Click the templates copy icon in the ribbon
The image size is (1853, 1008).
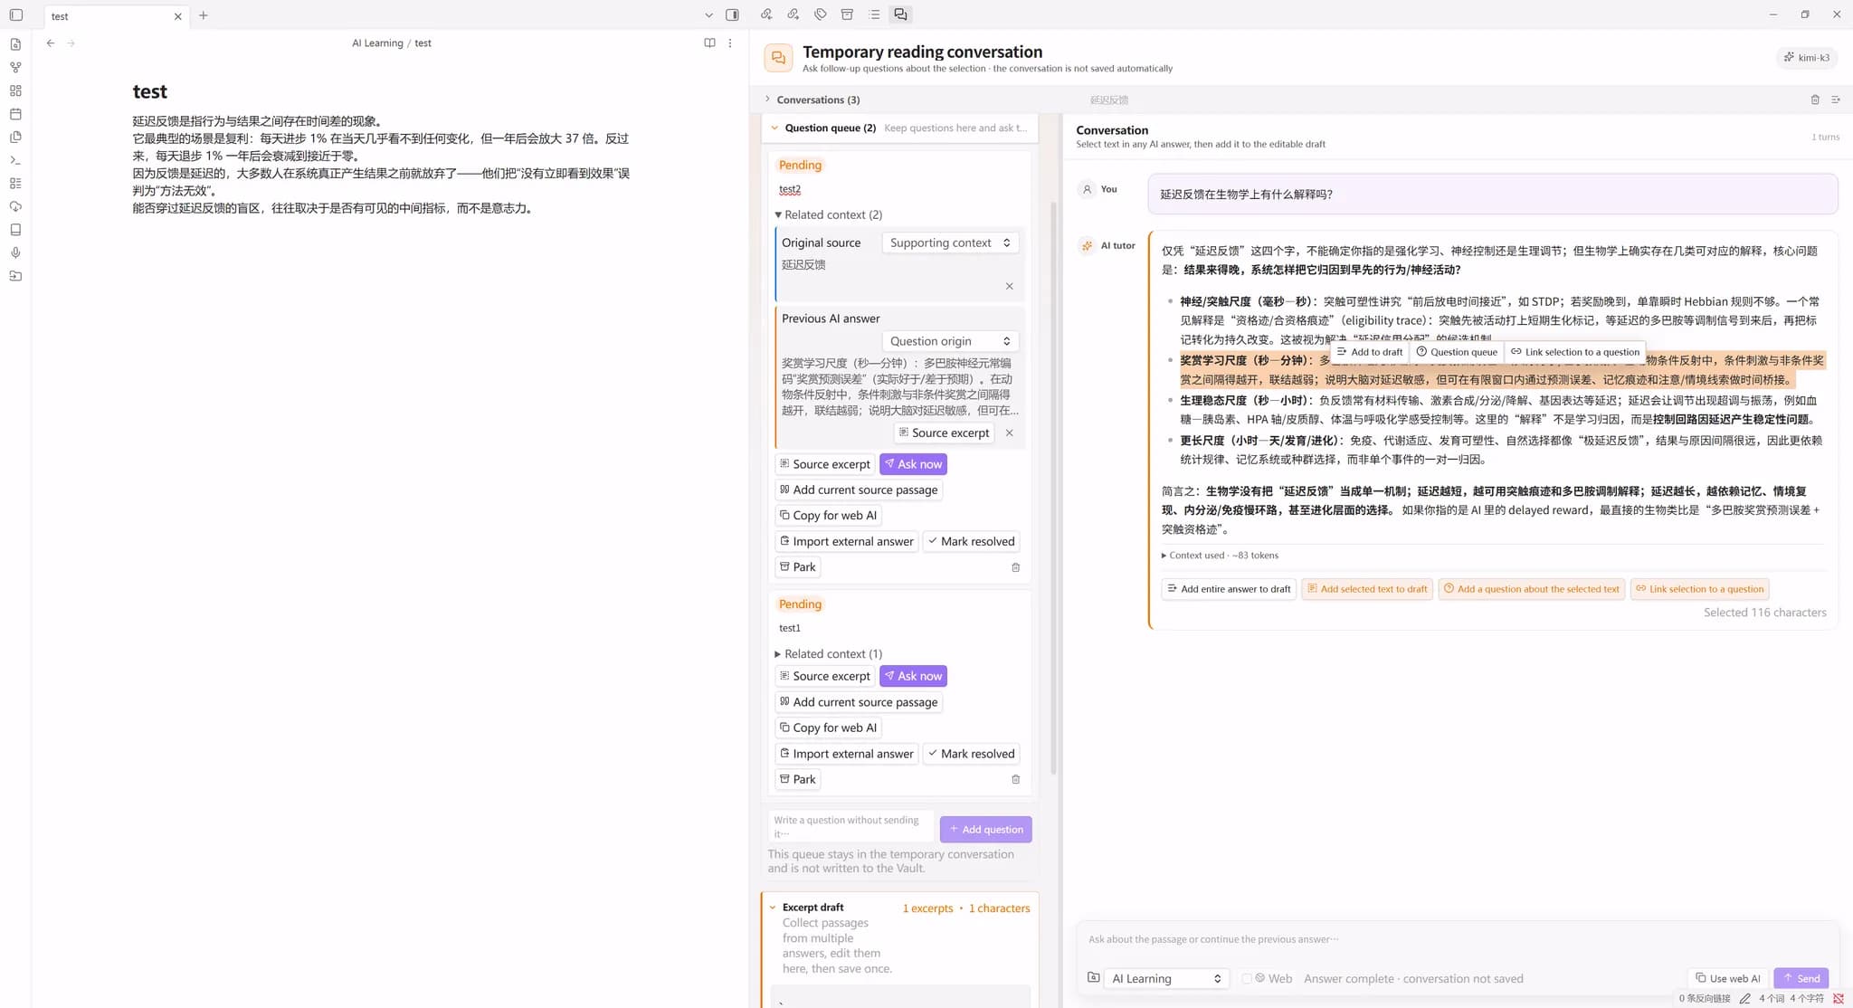15,137
